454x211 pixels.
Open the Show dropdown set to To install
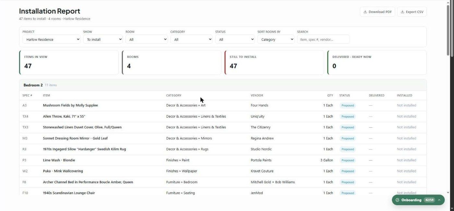tap(103, 40)
